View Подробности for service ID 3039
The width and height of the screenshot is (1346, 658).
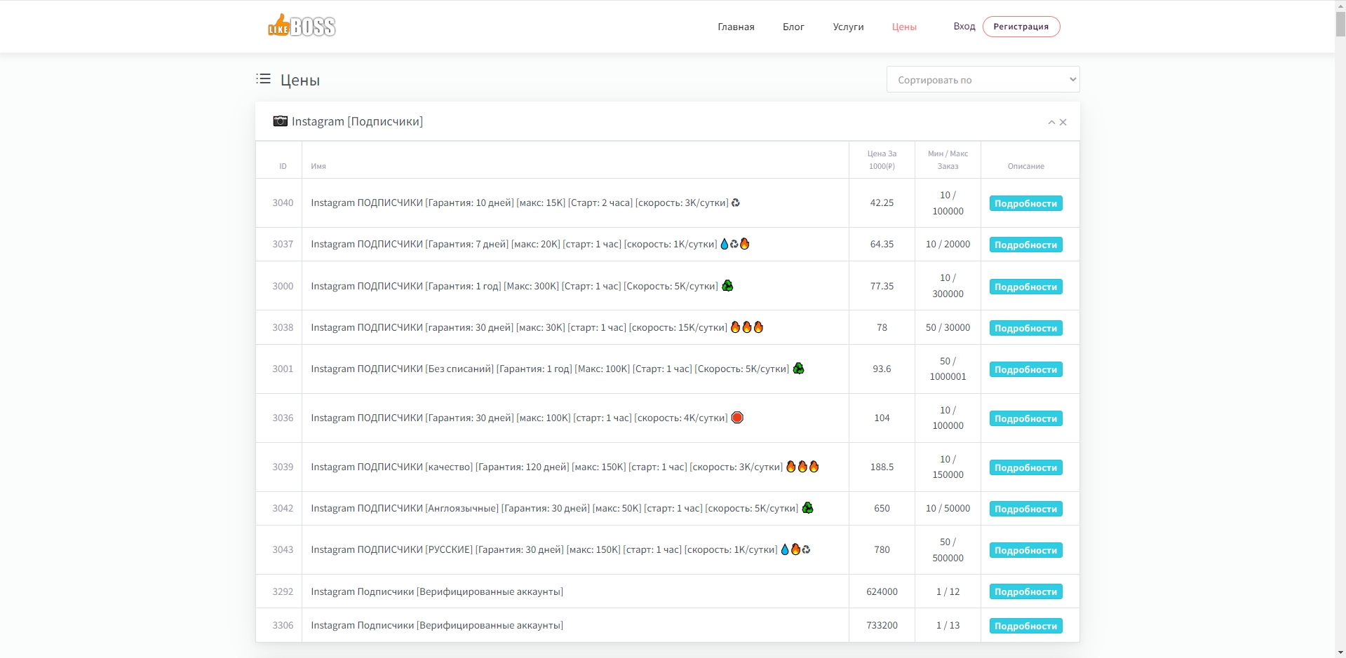point(1025,467)
